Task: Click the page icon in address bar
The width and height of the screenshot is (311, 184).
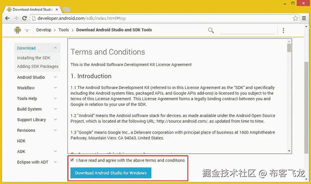Action: click(34, 18)
